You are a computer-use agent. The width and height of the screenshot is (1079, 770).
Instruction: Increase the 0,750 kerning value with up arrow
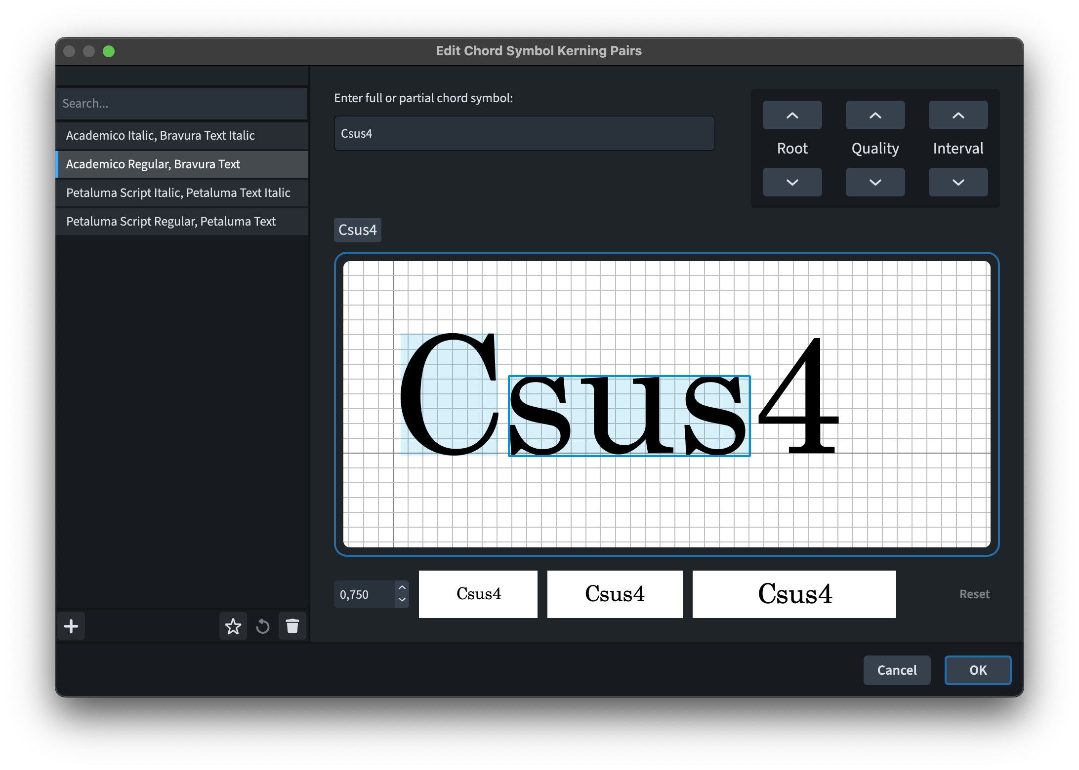[402, 587]
